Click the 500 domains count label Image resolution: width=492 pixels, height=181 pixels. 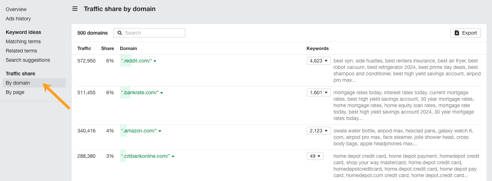pos(92,33)
